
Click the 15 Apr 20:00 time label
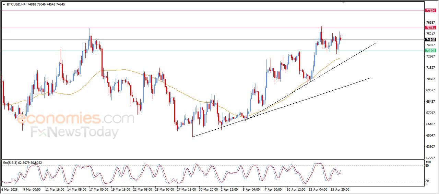click(340, 189)
